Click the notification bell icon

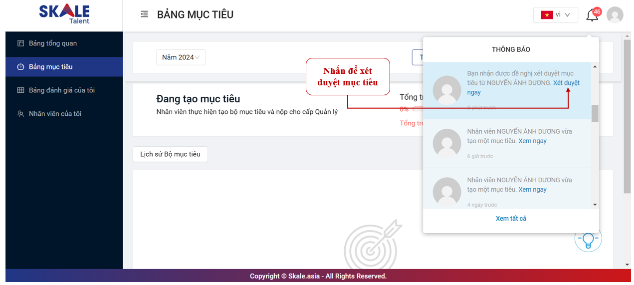(x=592, y=15)
